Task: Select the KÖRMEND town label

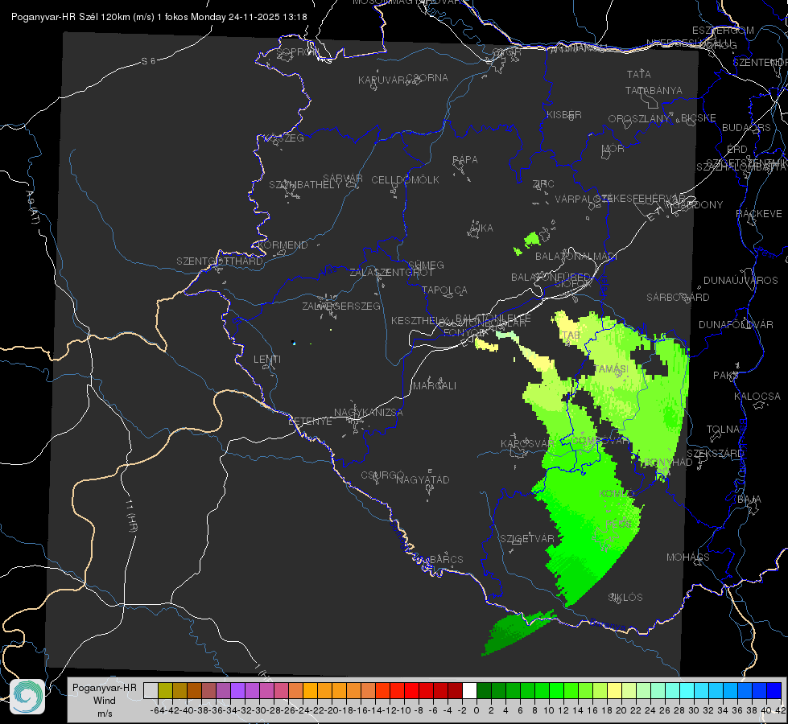Action: point(283,245)
